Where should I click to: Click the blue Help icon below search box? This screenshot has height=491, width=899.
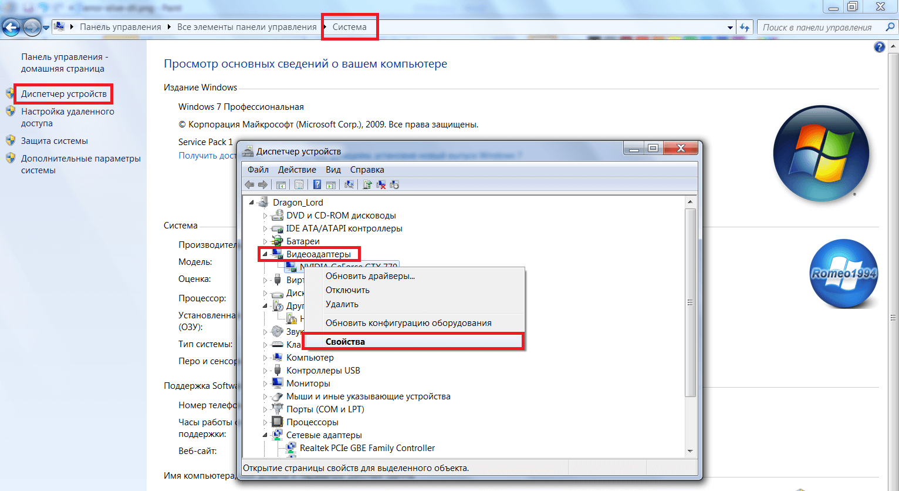pos(879,47)
